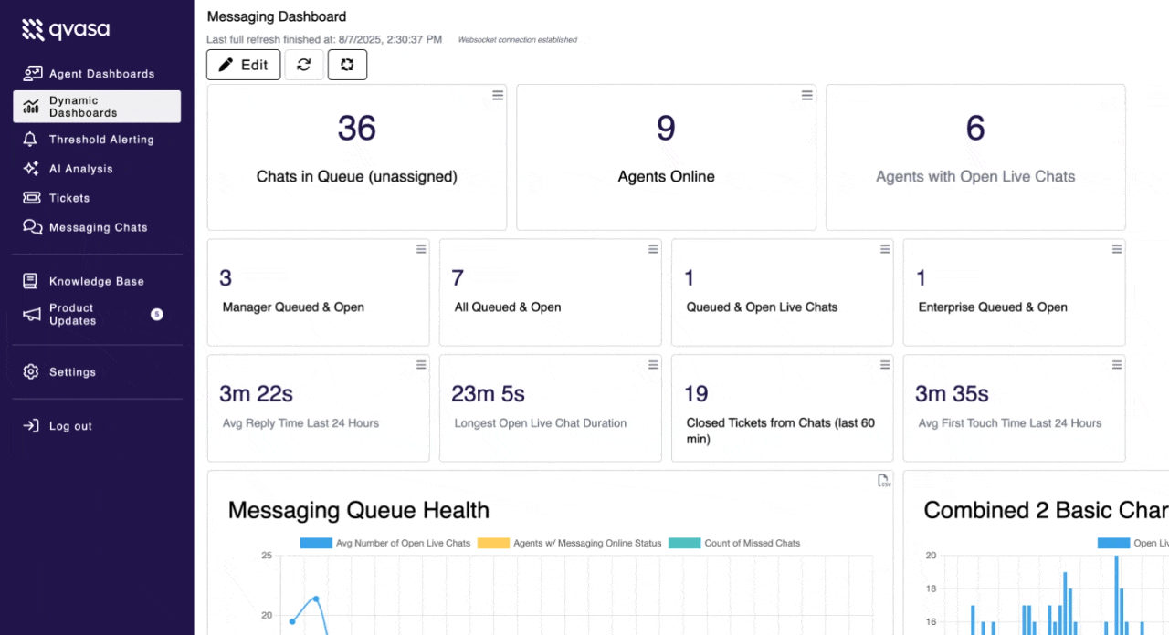Select Agent Dashboards in the sidebar

click(x=32, y=73)
